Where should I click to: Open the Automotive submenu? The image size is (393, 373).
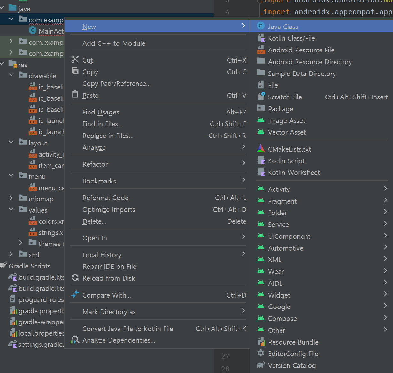pos(322,248)
